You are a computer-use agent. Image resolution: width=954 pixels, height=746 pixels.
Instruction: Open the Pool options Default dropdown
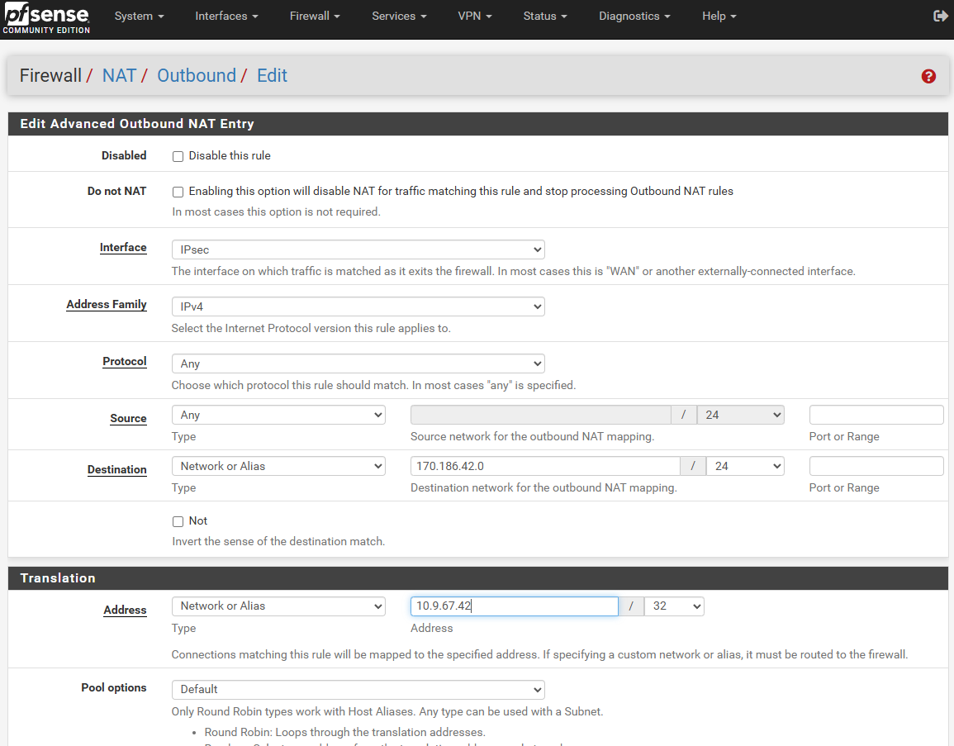pos(358,689)
